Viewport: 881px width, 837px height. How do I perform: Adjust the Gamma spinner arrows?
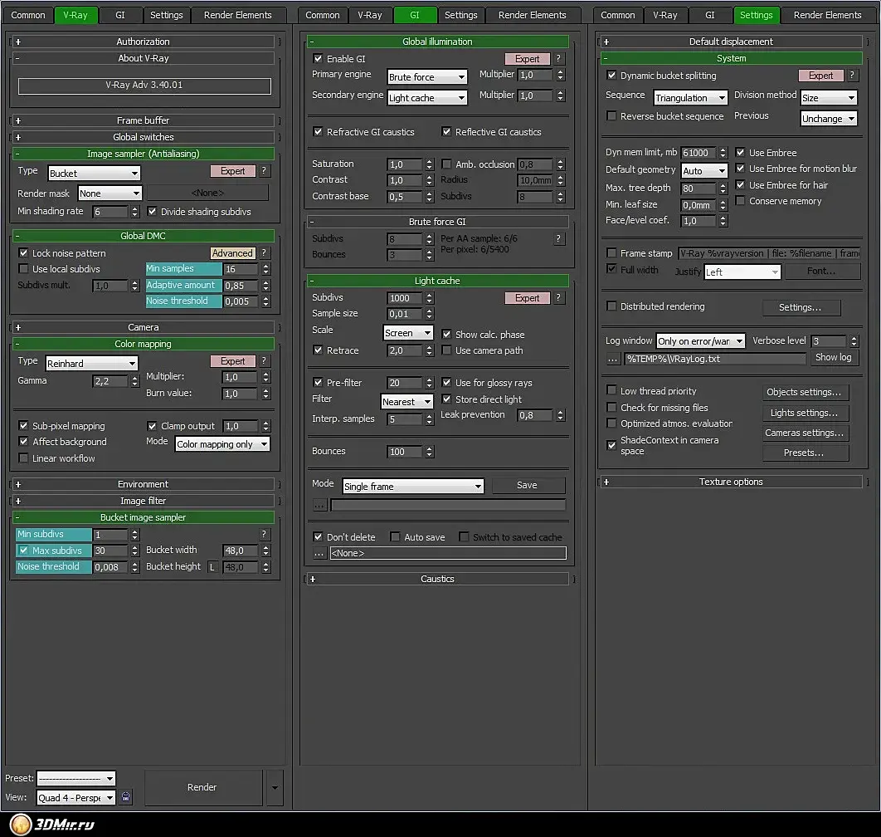(x=135, y=381)
